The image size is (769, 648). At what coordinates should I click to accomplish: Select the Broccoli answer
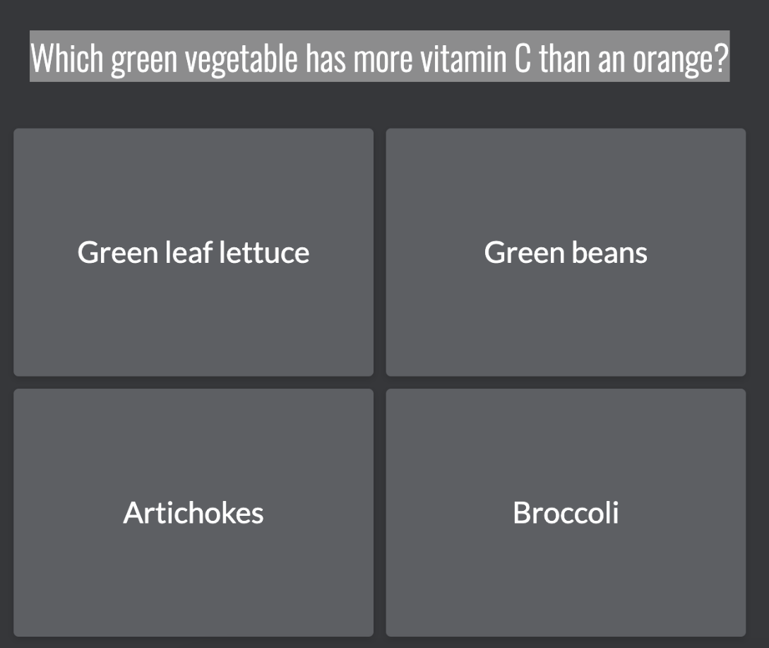pos(566,512)
